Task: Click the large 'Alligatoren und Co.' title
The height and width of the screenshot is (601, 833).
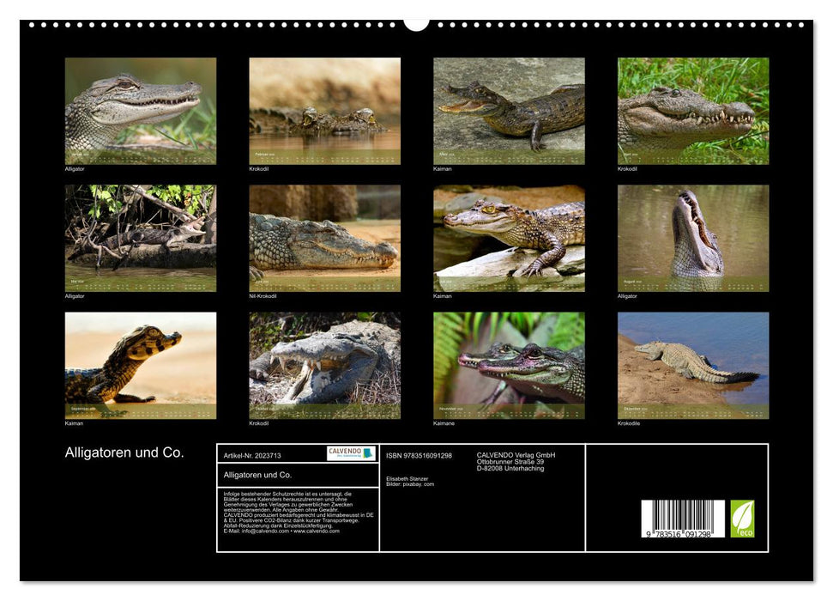Action: tap(124, 452)
